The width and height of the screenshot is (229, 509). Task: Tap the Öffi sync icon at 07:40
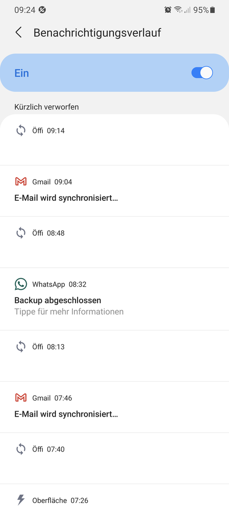tap(21, 449)
